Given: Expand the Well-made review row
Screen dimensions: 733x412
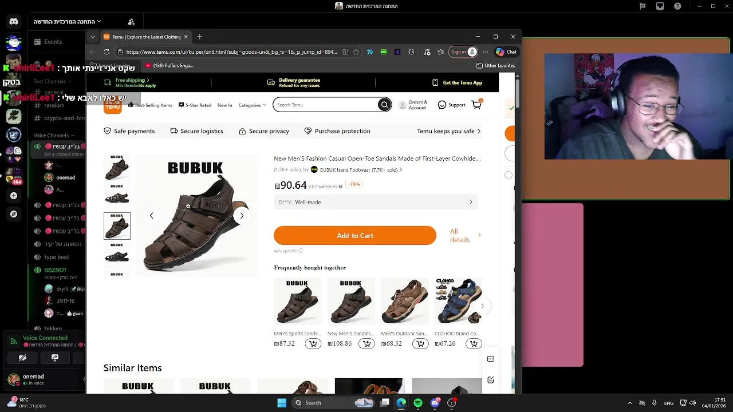Looking at the screenshot, I should (376, 202).
